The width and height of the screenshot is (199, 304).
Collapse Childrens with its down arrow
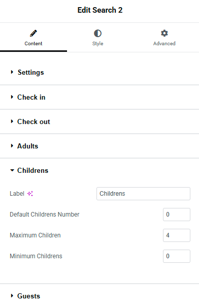[x=12, y=170]
